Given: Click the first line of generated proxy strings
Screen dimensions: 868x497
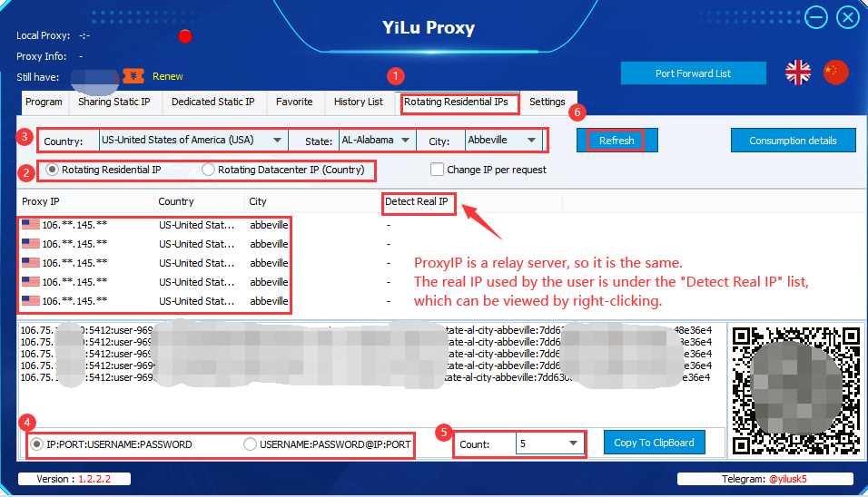Looking at the screenshot, I should (x=365, y=330).
